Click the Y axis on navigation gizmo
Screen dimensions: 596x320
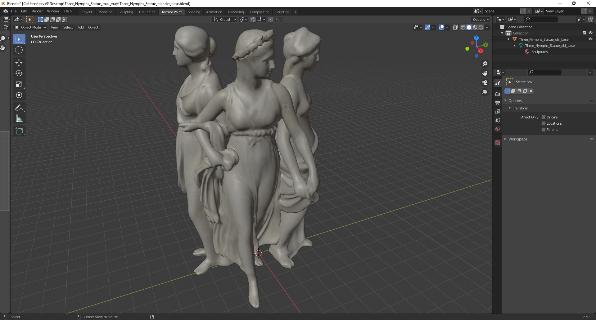[485, 45]
